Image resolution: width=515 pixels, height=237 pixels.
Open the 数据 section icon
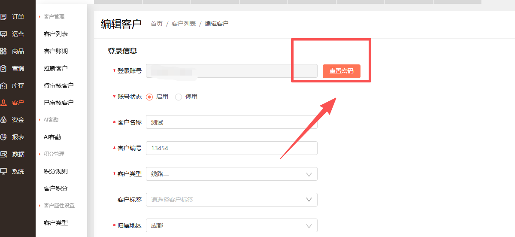click(3, 154)
